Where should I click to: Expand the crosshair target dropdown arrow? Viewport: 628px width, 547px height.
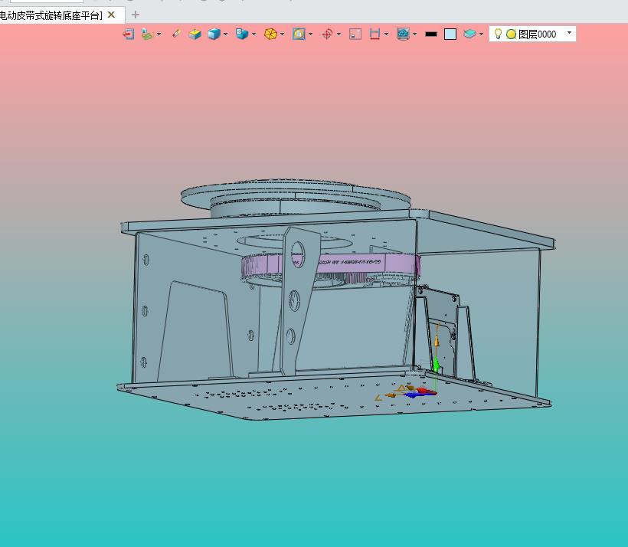pyautogui.click(x=339, y=34)
